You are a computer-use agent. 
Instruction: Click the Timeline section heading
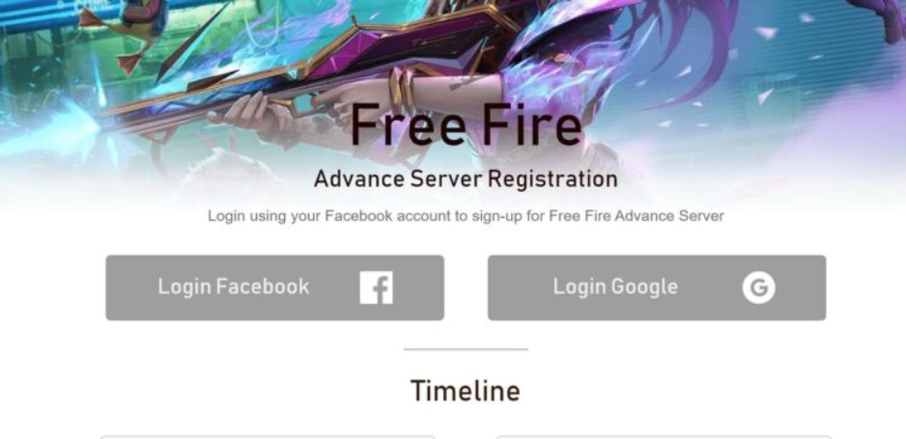(x=466, y=391)
